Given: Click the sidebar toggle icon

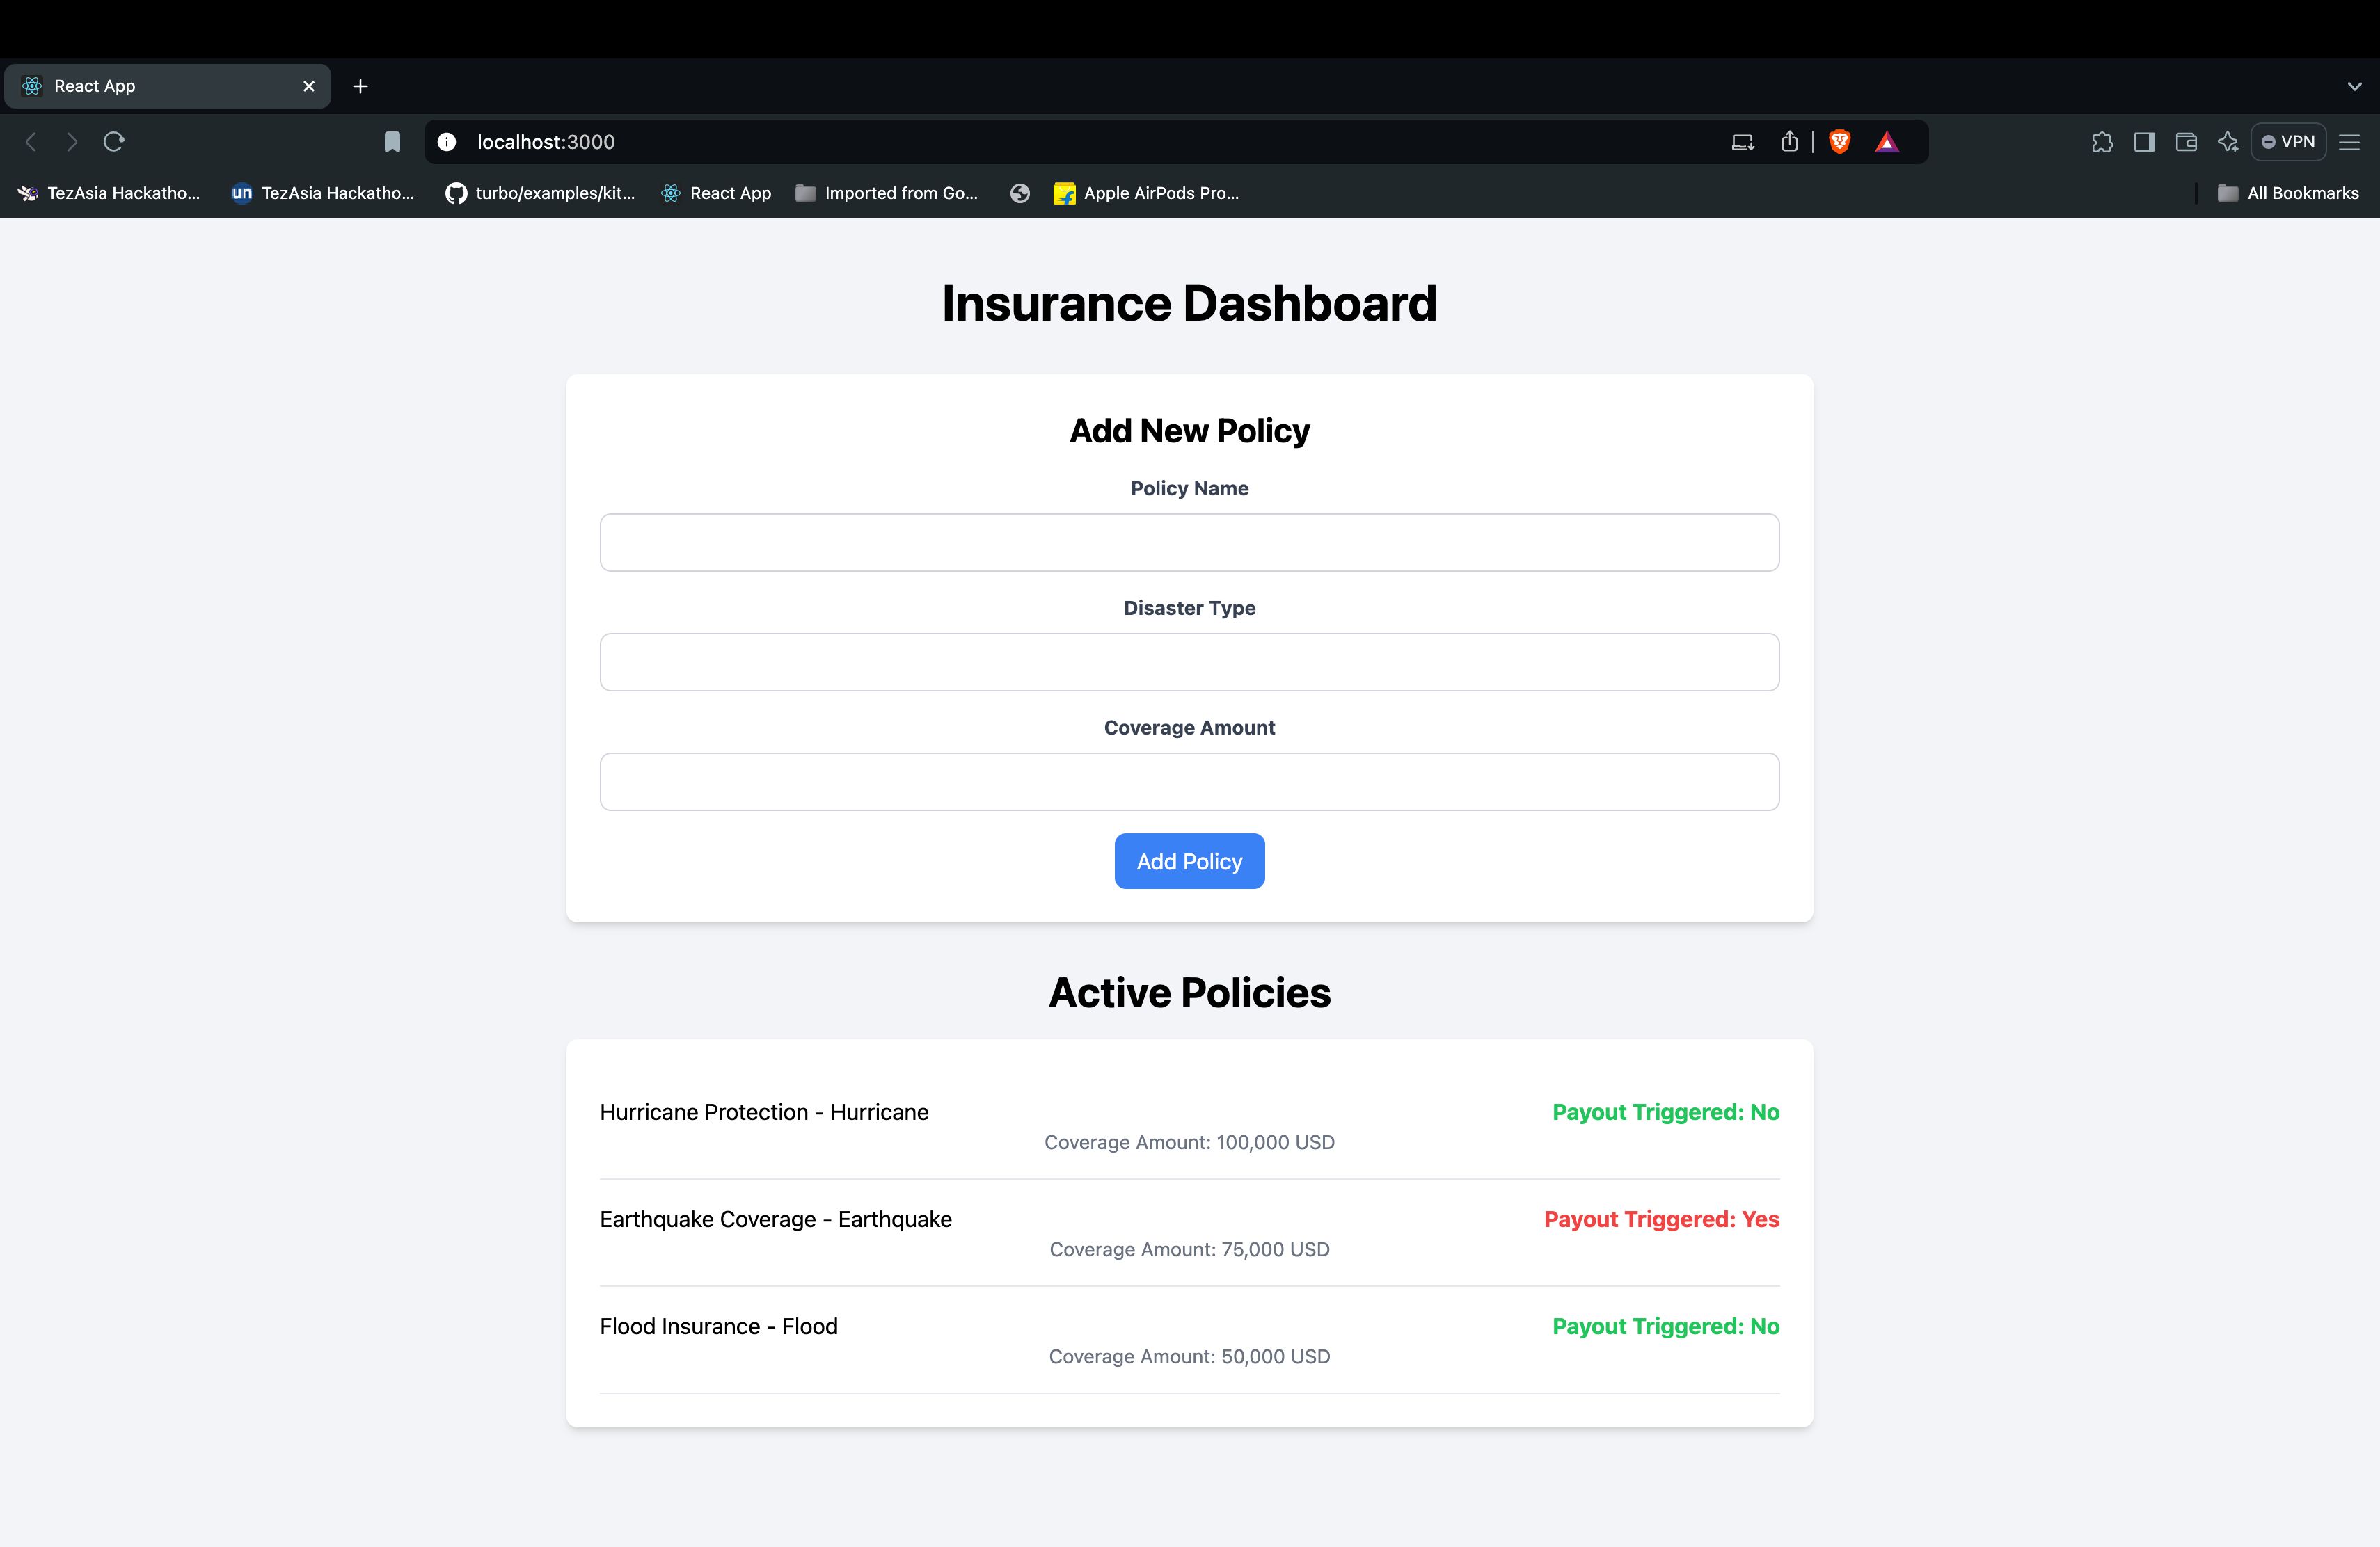Looking at the screenshot, I should pos(2145,141).
